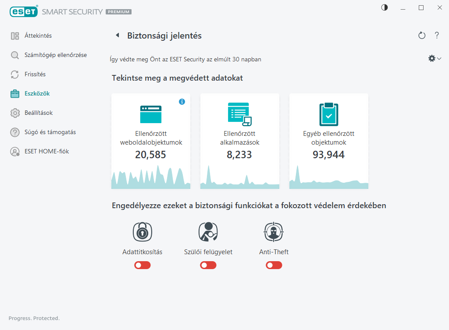
Task: Open the Áttekintés menu item
Action: [38, 36]
